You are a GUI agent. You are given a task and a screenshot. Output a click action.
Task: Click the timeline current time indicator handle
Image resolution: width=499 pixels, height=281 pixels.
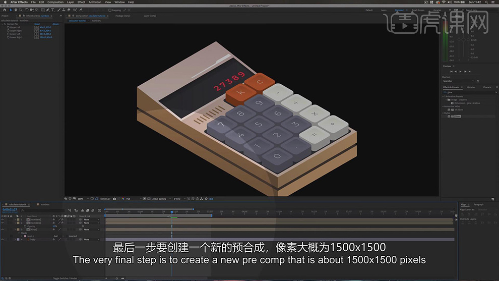click(x=172, y=212)
